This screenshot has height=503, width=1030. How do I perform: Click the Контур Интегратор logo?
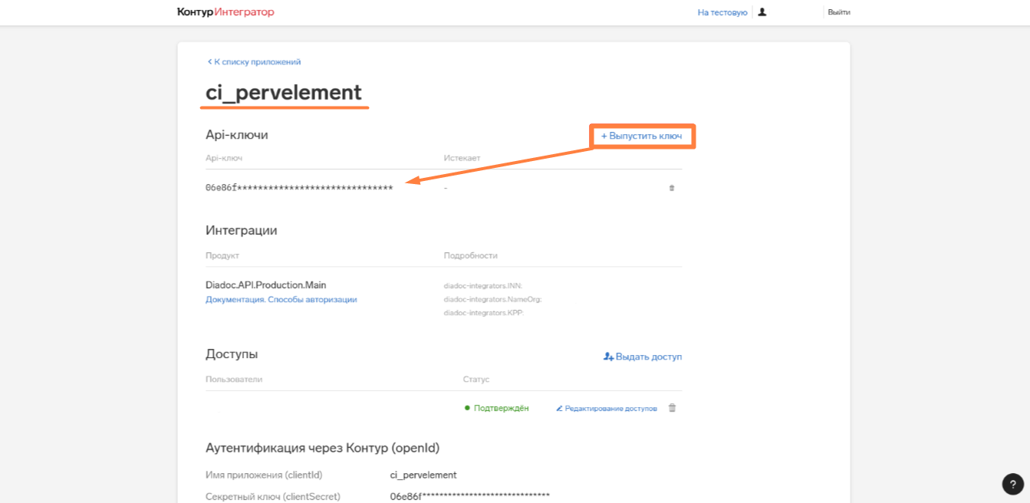[225, 12]
